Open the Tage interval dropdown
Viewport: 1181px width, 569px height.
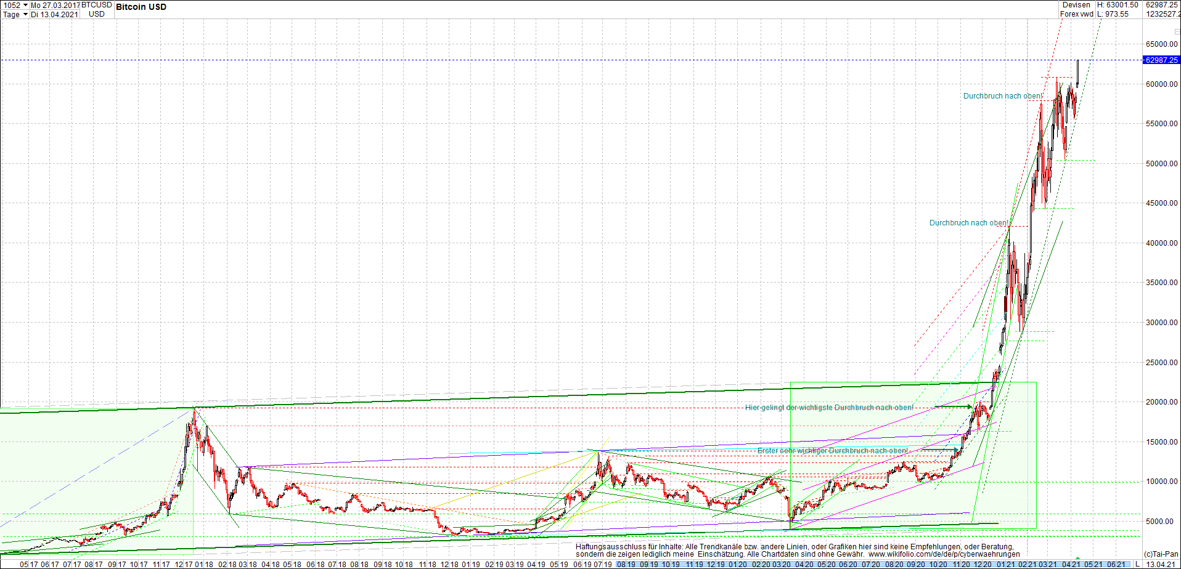click(15, 14)
